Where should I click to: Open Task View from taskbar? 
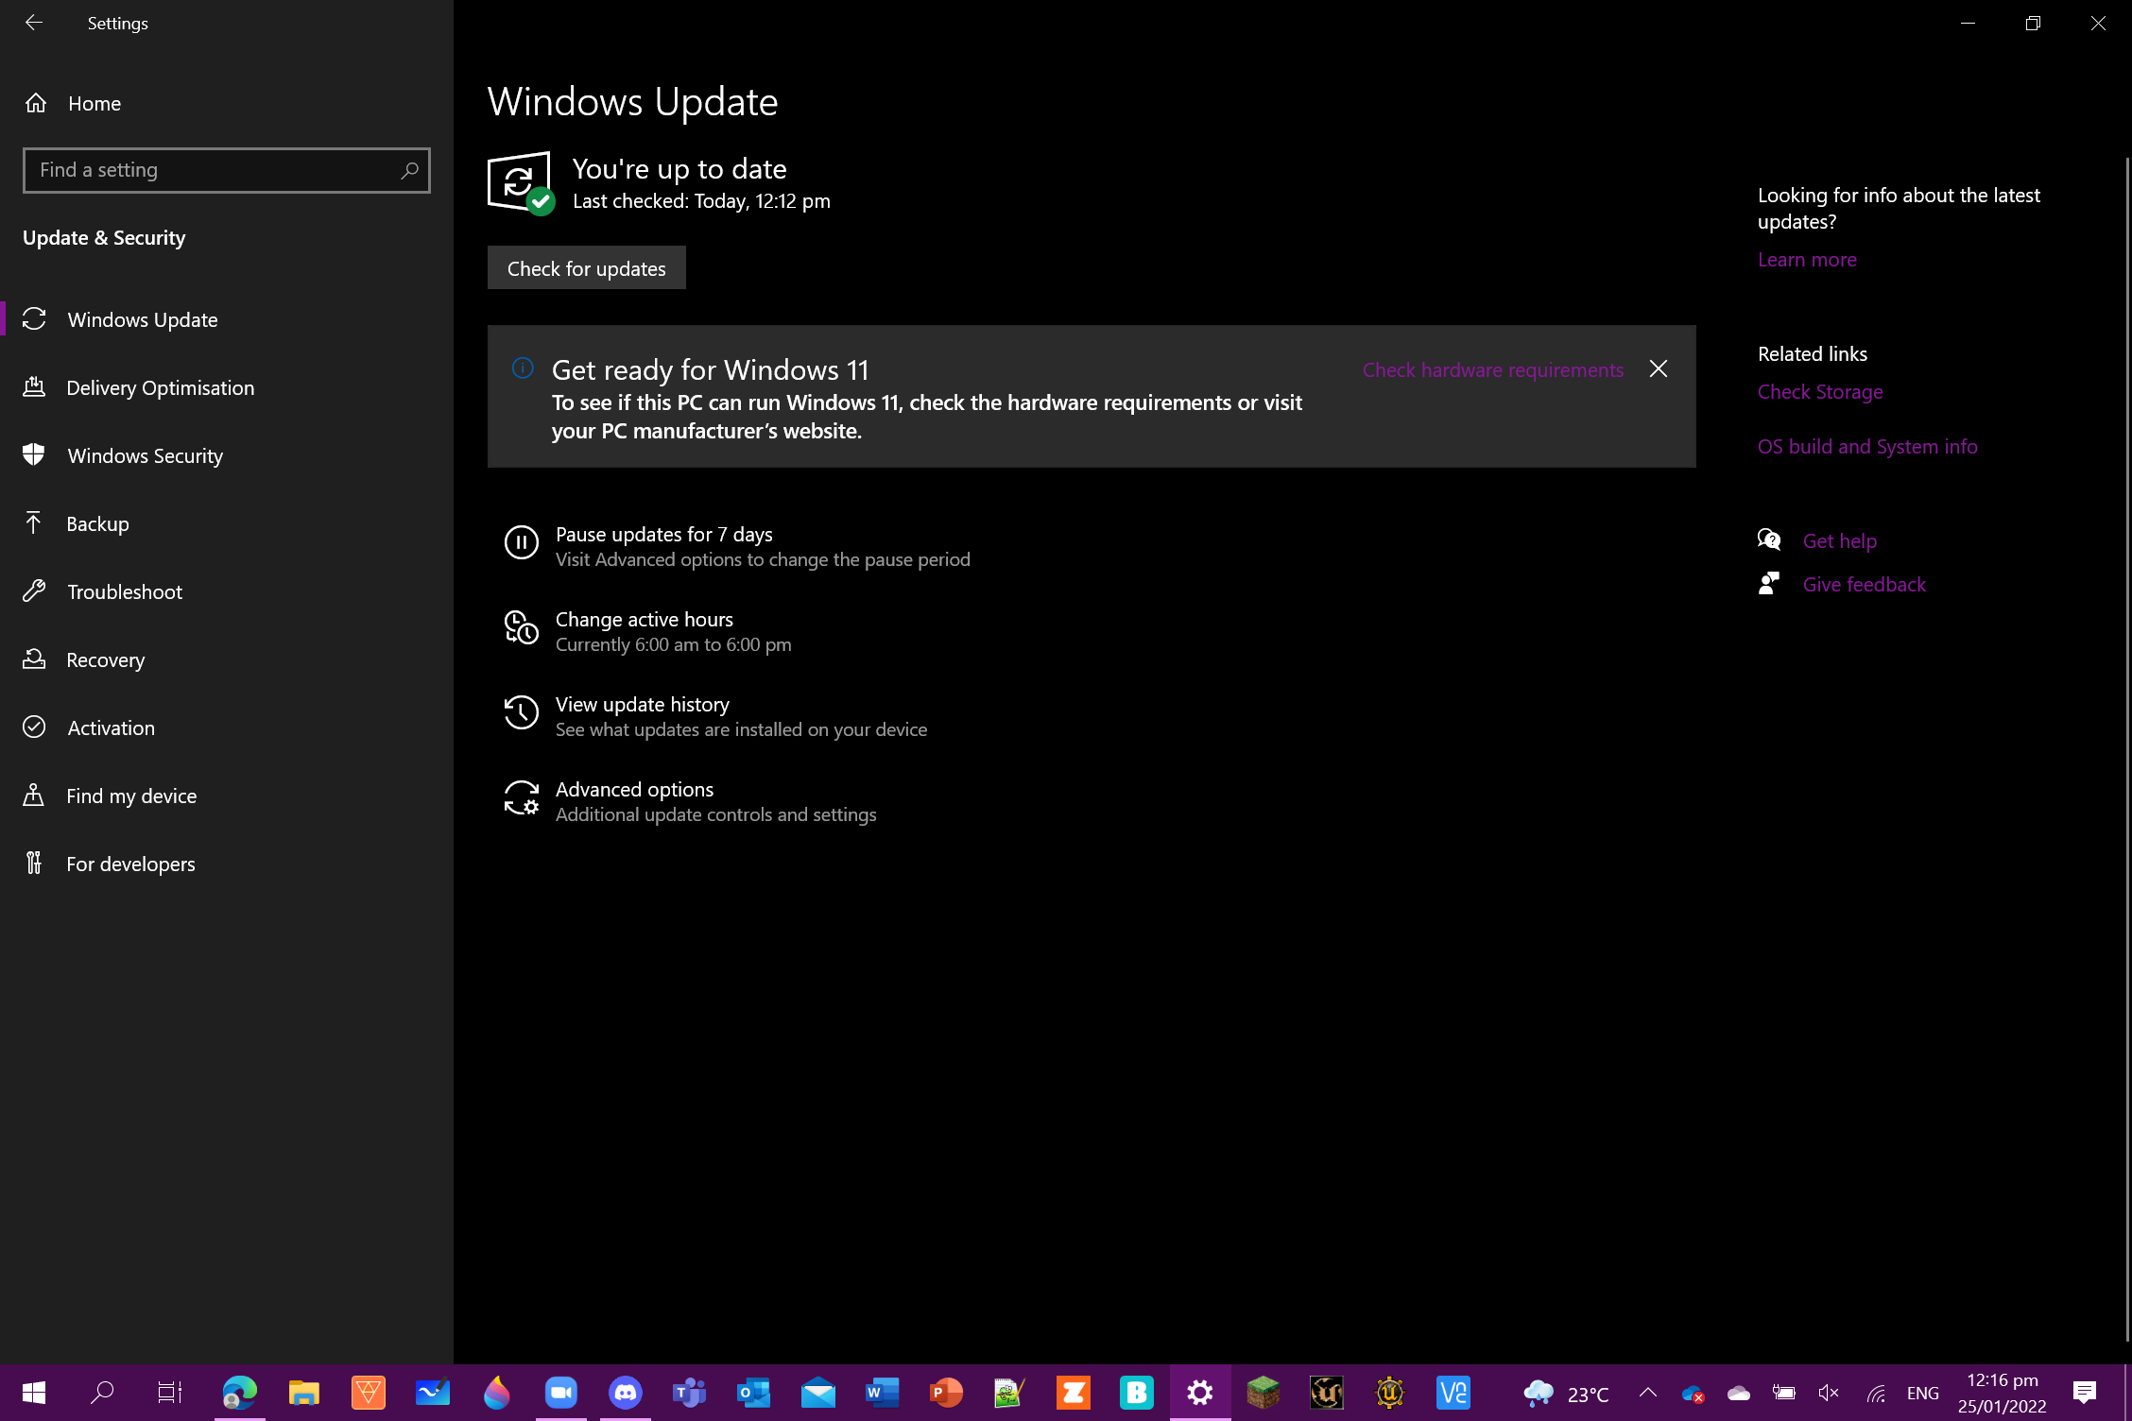(170, 1393)
